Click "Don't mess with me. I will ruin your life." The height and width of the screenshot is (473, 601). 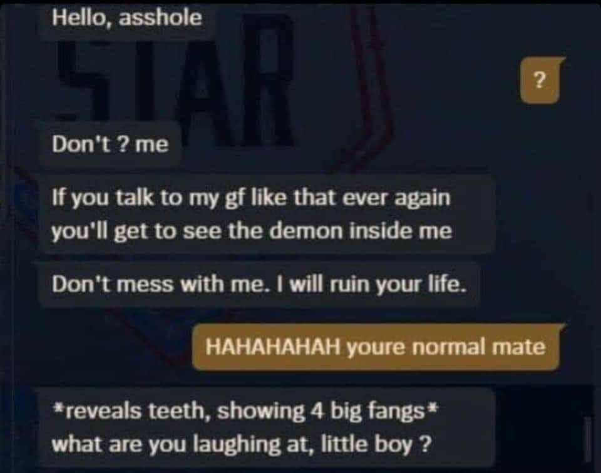259,285
